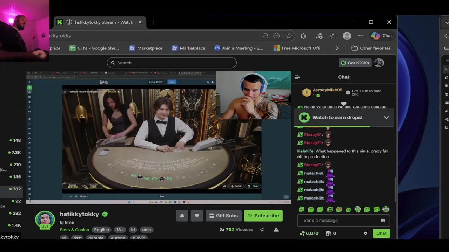Open the emoji picker smiley icon
Image resolution: width=449 pixels, height=252 pixels.
click(x=383, y=220)
